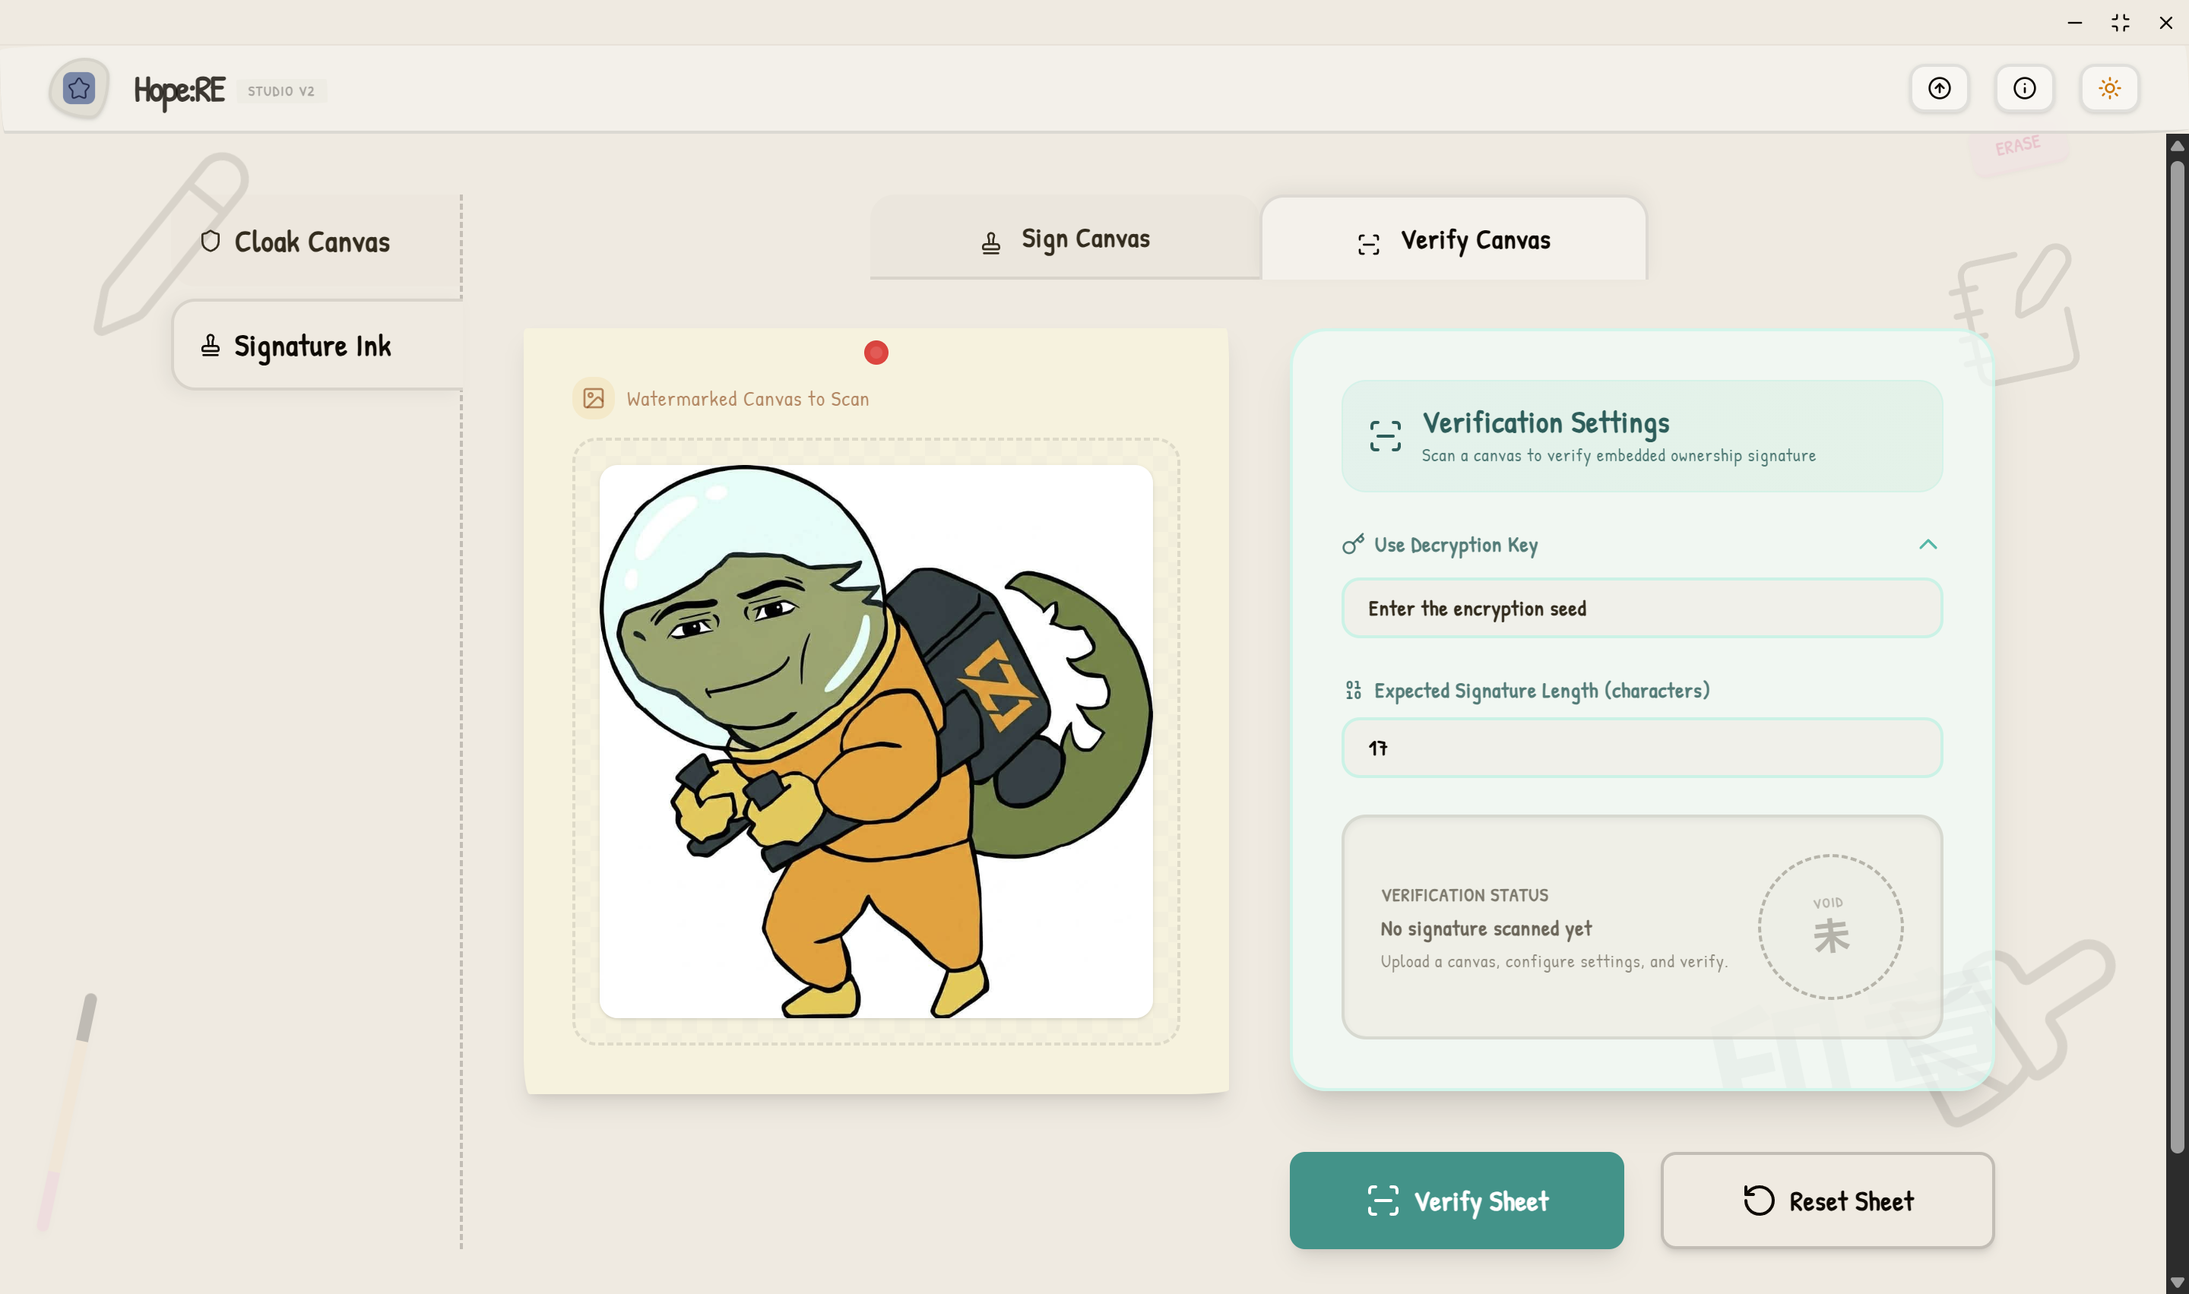Click the 'No signature scanned yet' status text
The image size is (2189, 1294).
pos(1485,929)
